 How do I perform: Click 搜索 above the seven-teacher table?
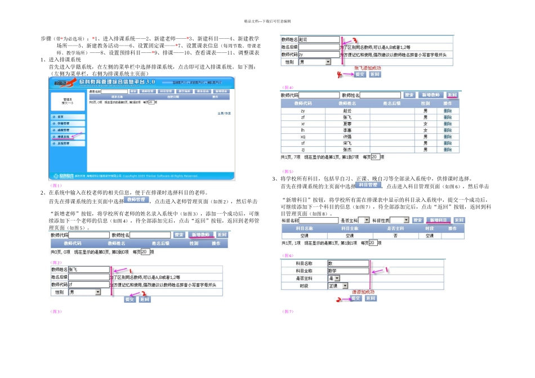tap(409, 95)
